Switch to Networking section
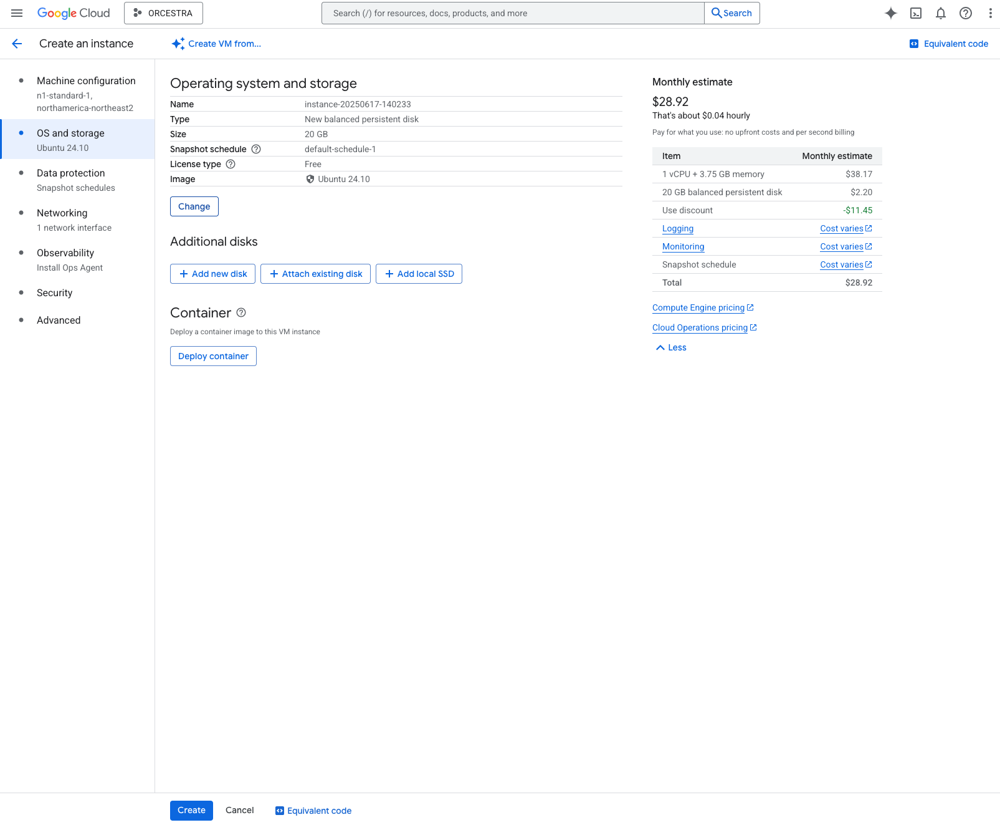Viewport: 1000px width, 825px height. [62, 213]
